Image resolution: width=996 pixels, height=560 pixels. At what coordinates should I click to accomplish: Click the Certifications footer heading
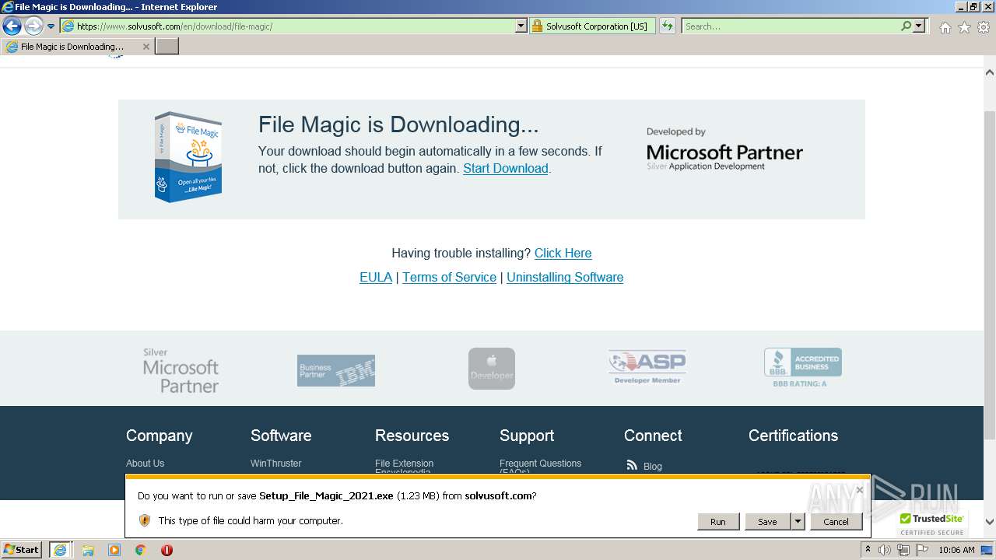(793, 436)
